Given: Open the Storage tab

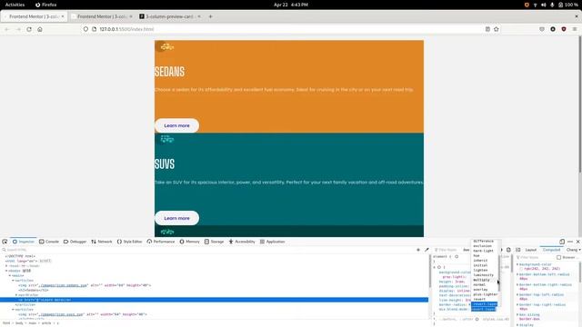Looking at the screenshot, I should tap(215, 242).
